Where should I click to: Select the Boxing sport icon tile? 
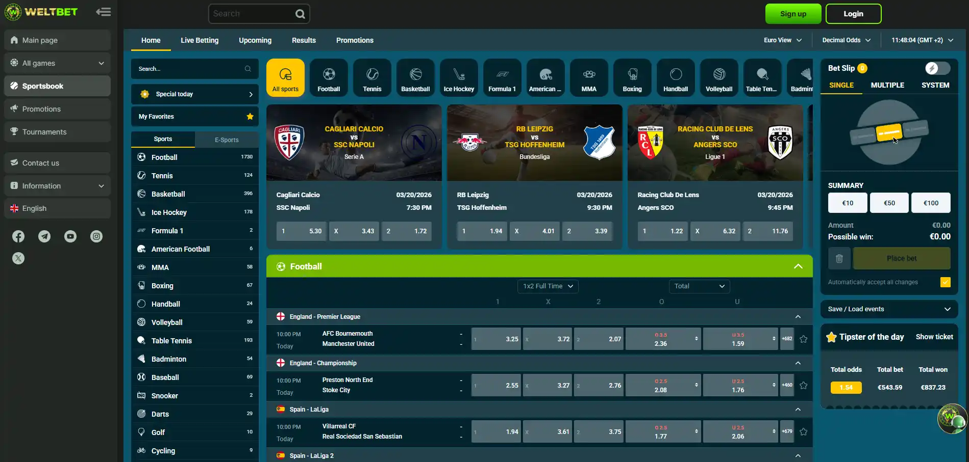pyautogui.click(x=632, y=78)
